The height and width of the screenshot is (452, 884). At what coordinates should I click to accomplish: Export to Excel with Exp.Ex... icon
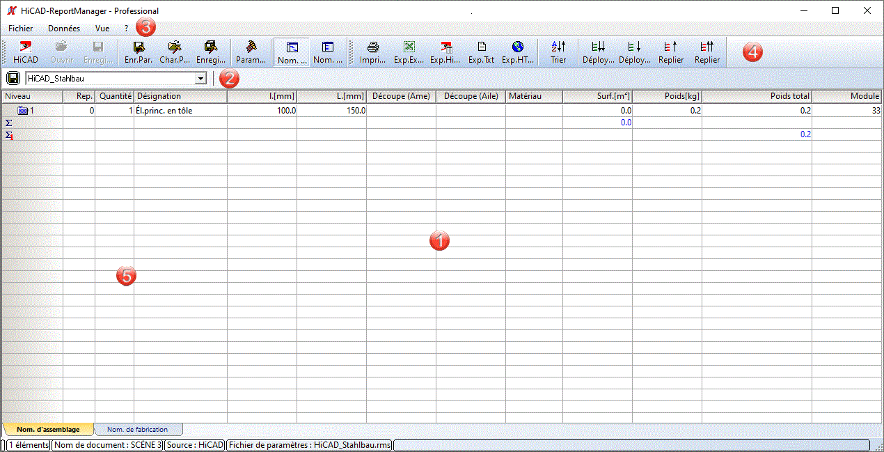point(409,52)
